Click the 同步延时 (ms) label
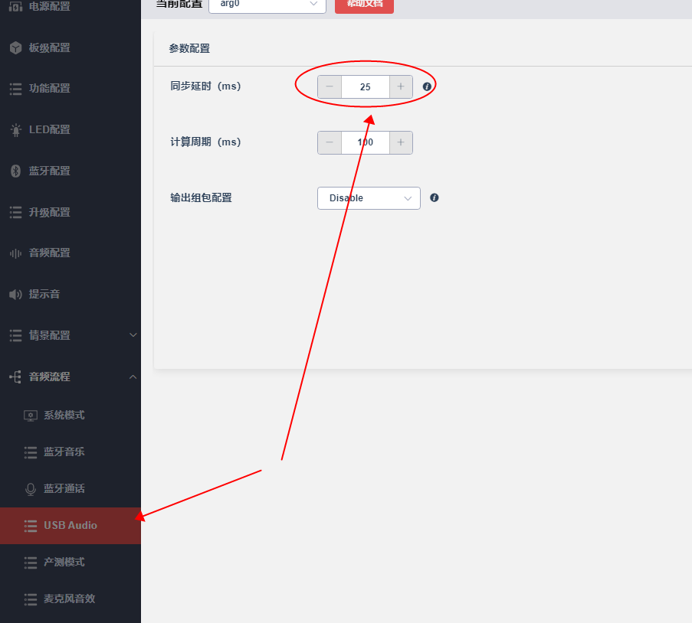This screenshot has height=623, width=692. click(205, 86)
